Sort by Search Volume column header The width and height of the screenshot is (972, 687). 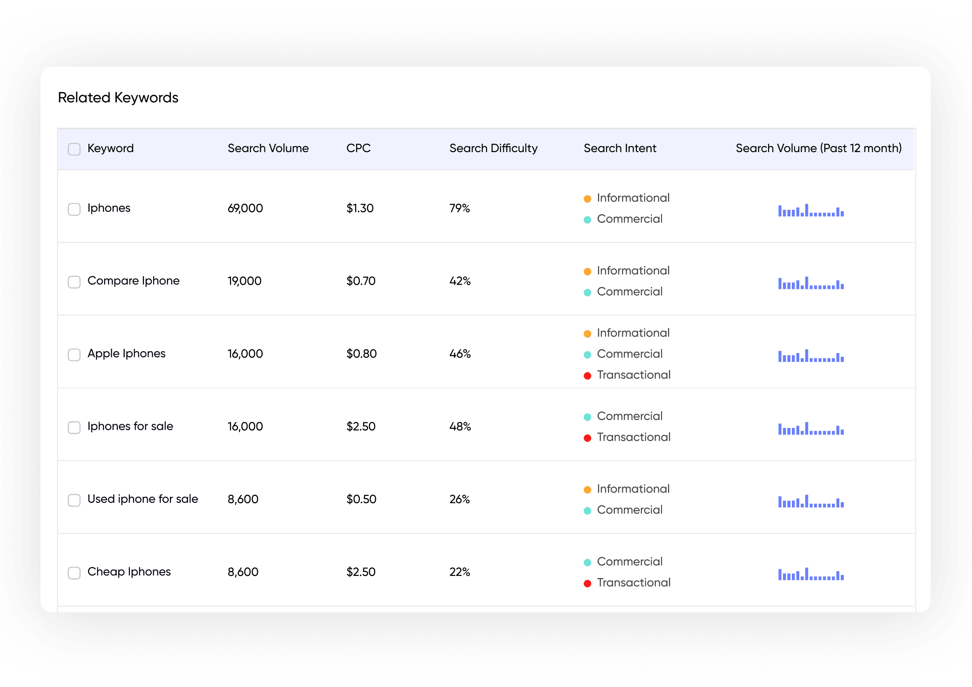(x=268, y=148)
